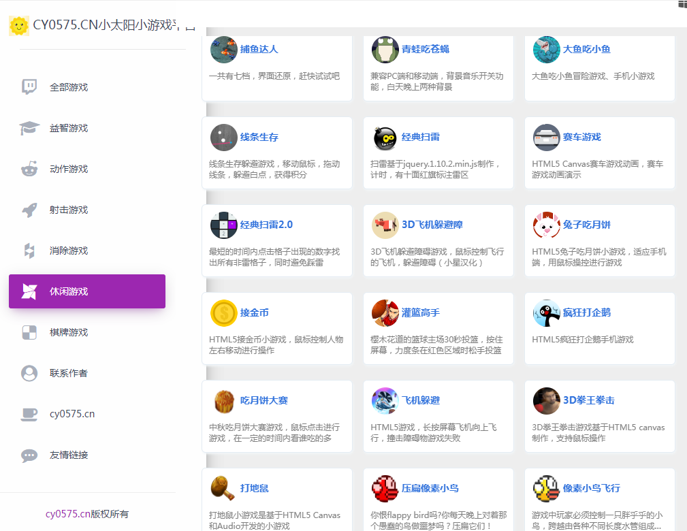
Task: Open the 灌篮高手 game link
Action: [421, 313]
